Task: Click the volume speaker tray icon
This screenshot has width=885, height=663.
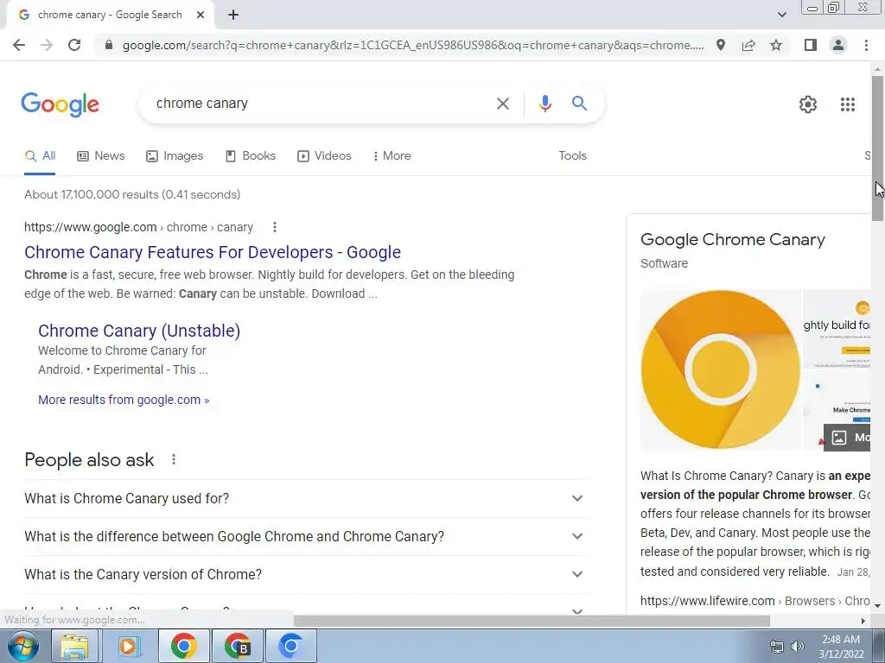Action: point(798,647)
